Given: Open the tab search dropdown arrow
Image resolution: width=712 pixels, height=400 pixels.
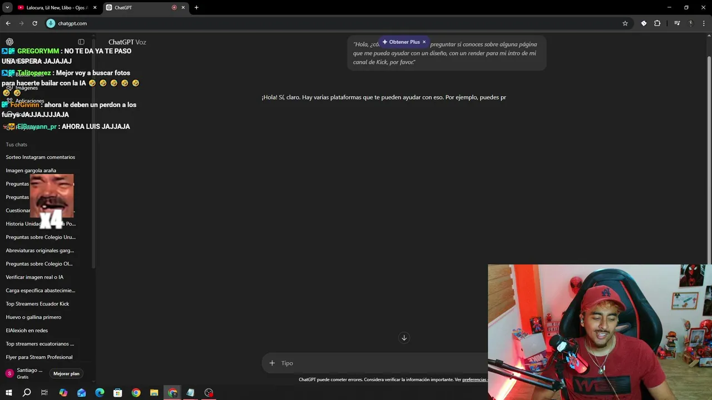Looking at the screenshot, I should 7,8.
